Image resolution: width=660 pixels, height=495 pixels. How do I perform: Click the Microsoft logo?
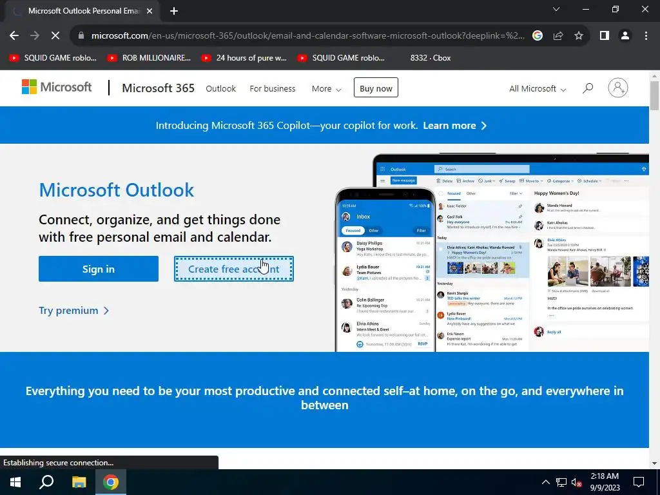57,87
